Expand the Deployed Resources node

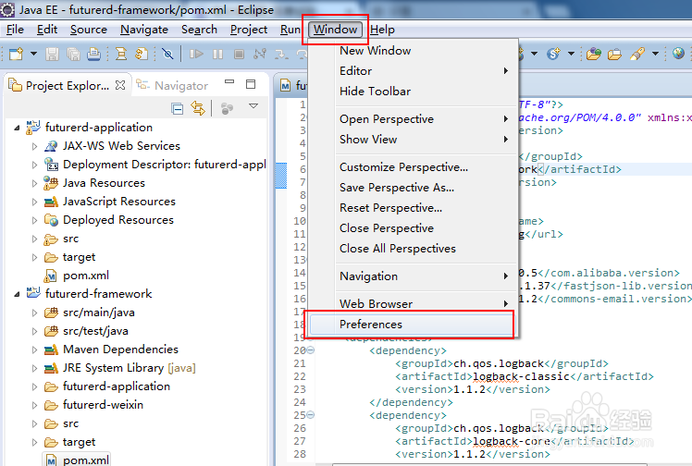click(34, 220)
